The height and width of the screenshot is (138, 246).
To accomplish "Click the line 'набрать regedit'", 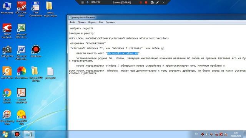I will pyautogui.click(x=82, y=28).
